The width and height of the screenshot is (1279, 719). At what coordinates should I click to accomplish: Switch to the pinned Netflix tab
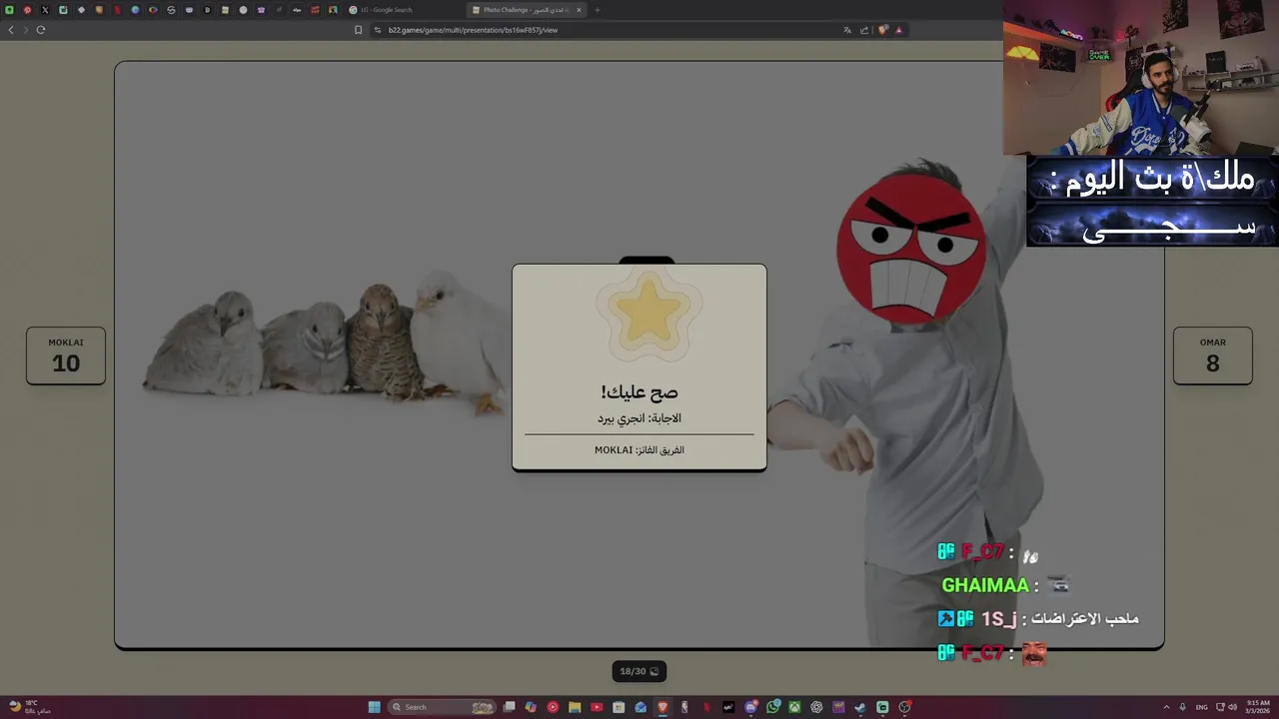[x=118, y=10]
